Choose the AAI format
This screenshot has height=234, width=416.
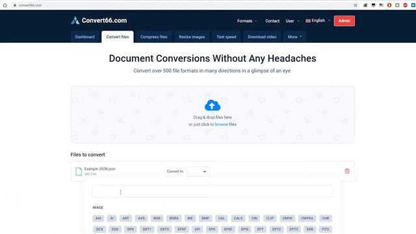click(x=98, y=218)
